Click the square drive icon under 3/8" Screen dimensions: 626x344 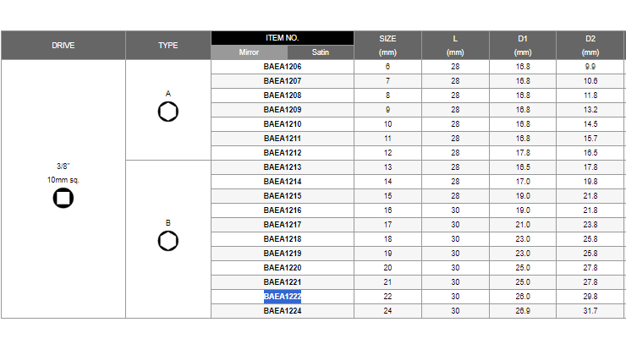[63, 198]
